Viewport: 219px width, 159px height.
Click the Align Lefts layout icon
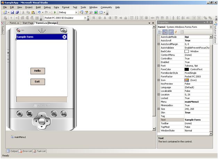100,18
